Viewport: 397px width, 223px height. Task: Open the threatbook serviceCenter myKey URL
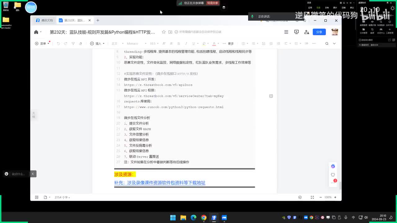click(x=174, y=96)
